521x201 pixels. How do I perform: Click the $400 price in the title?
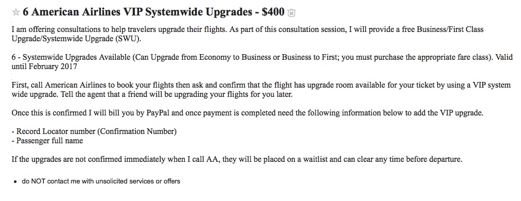click(273, 12)
